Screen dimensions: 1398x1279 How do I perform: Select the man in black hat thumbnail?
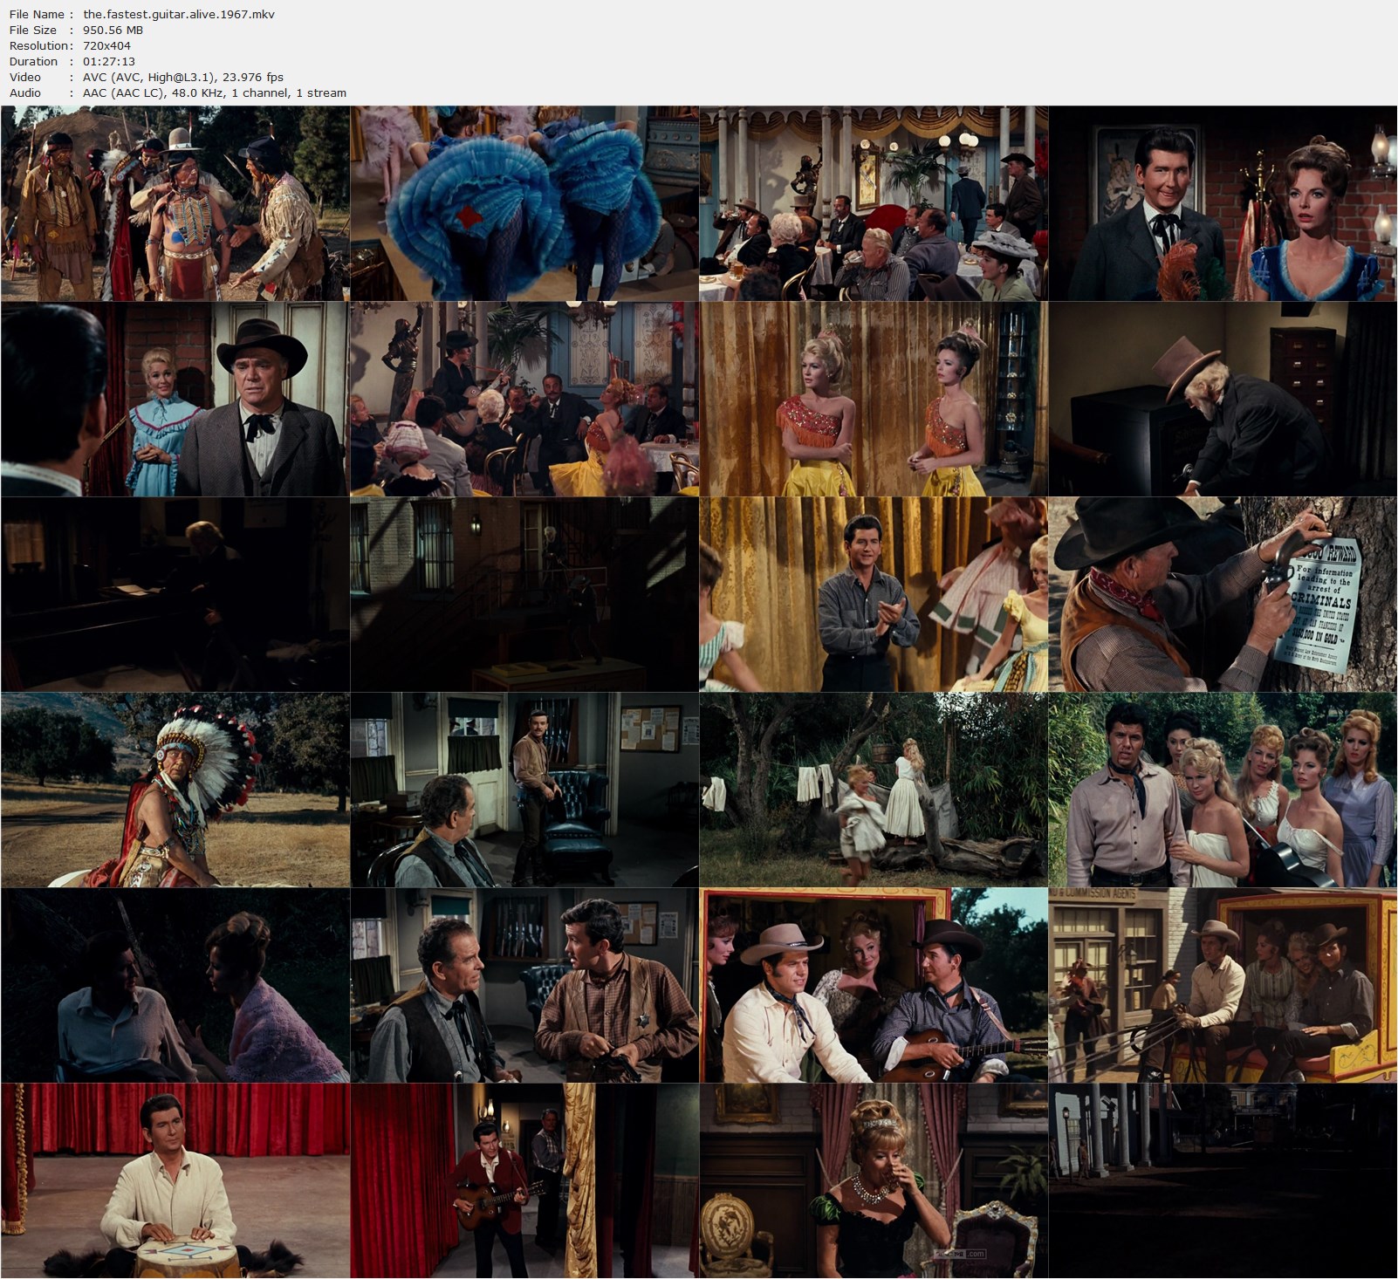175,399
